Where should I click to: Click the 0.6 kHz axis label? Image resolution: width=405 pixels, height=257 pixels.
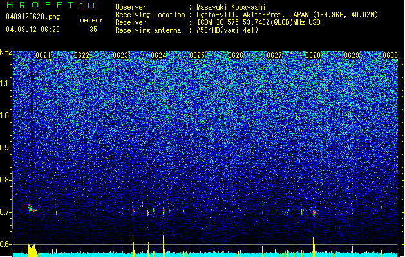pos(6,244)
